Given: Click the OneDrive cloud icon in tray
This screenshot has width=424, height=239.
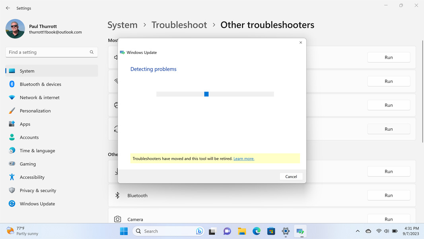Looking at the screenshot, I should [x=368, y=231].
